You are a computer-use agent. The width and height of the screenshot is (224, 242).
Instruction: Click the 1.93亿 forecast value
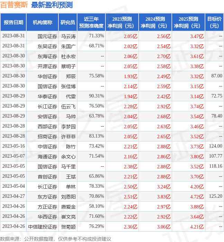[131, 76]
